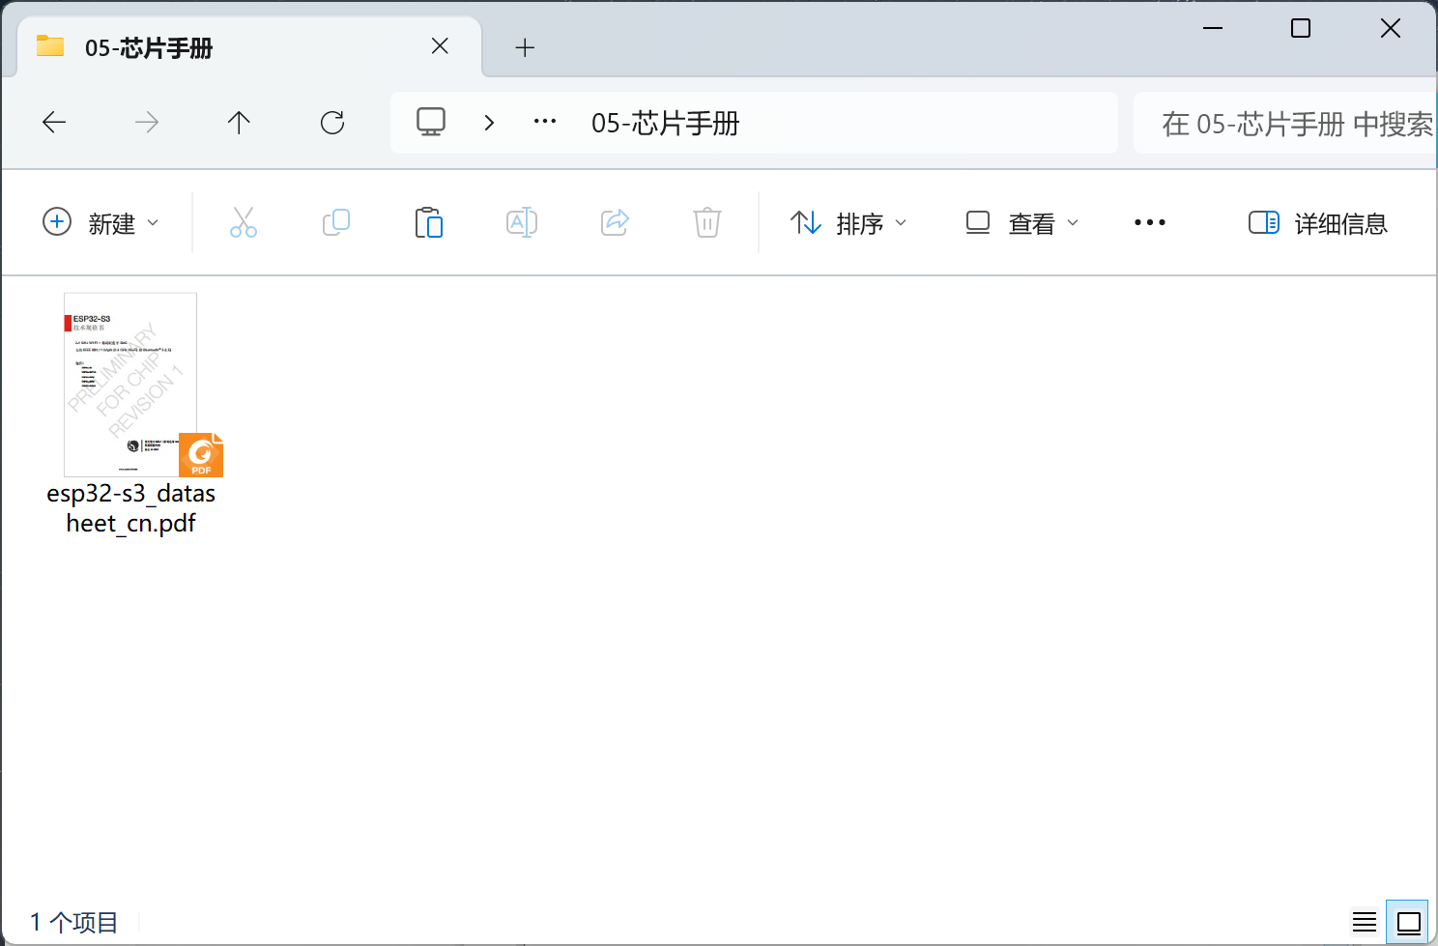Image resolution: width=1438 pixels, height=946 pixels.
Task: Open a new tab with the plus button
Action: tap(525, 46)
